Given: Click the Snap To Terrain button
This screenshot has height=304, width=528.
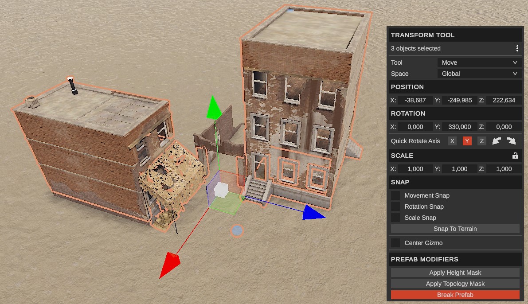Looking at the screenshot, I should tap(455, 229).
